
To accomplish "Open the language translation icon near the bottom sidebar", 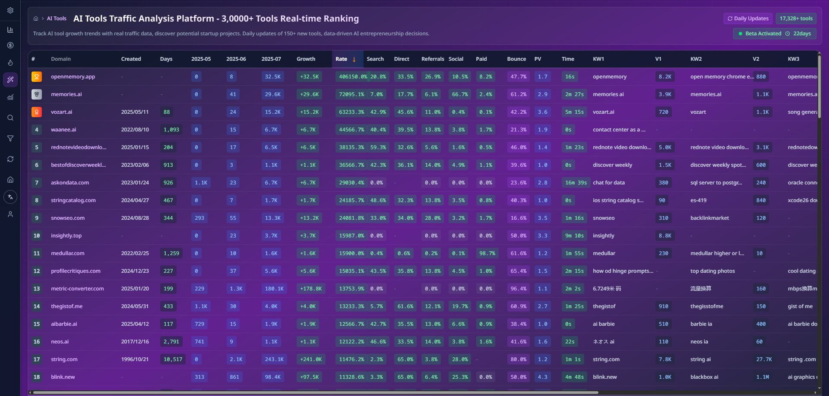I will click(10, 197).
